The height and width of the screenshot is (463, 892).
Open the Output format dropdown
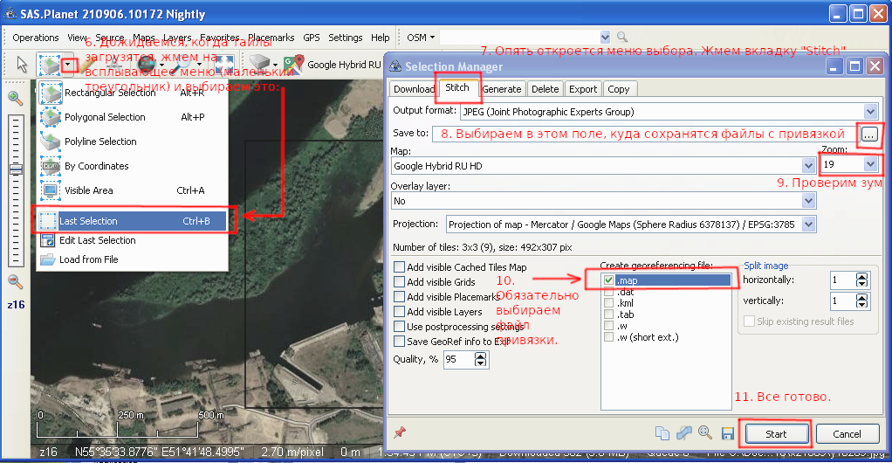pyautogui.click(x=869, y=111)
